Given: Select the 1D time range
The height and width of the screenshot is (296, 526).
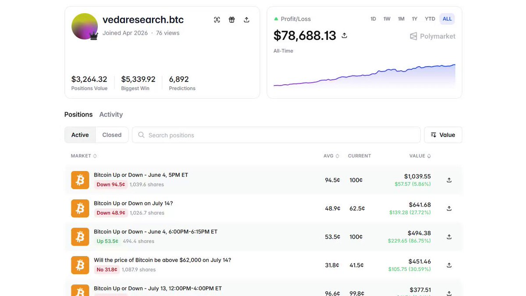Looking at the screenshot, I should [x=373, y=19].
